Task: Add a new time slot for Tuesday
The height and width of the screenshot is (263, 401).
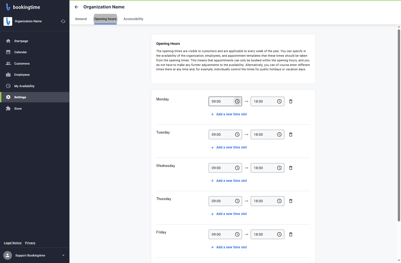Action: click(229, 147)
